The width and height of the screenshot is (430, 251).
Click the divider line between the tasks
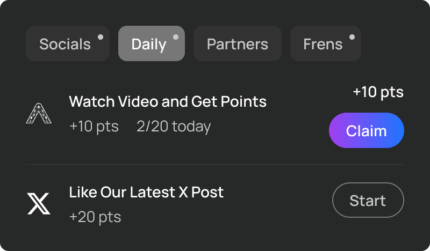click(x=215, y=165)
